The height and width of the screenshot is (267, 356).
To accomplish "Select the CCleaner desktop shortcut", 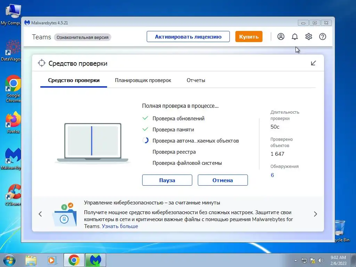I will 13,195.
